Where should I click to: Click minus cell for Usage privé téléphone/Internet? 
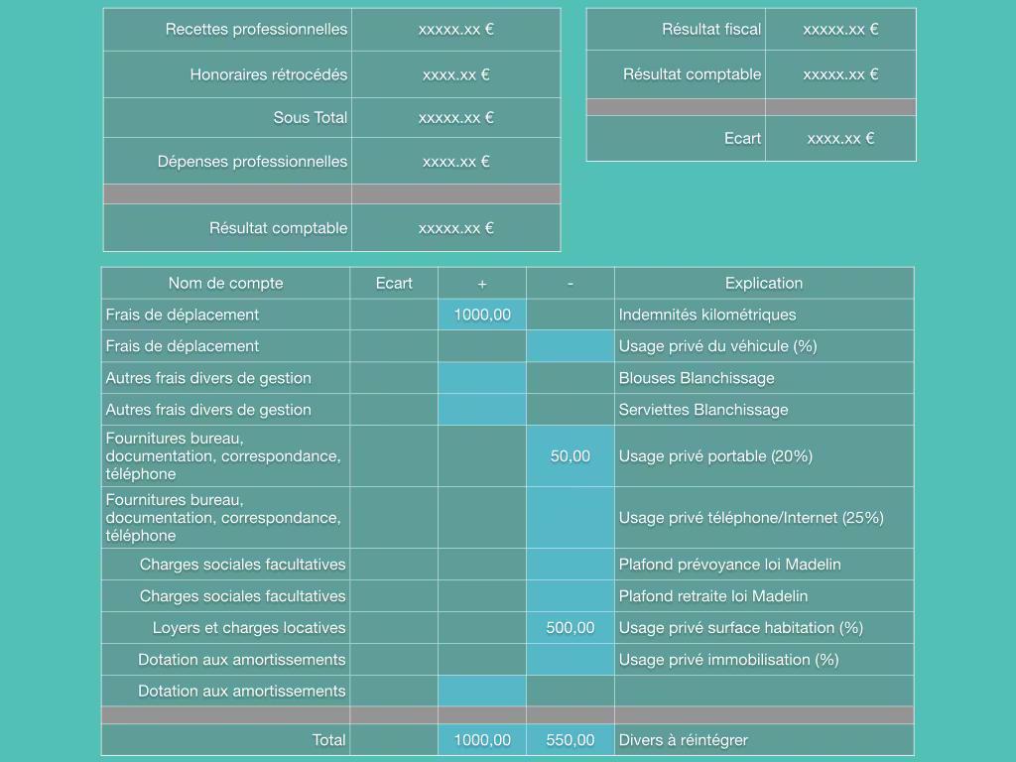pyautogui.click(x=571, y=518)
